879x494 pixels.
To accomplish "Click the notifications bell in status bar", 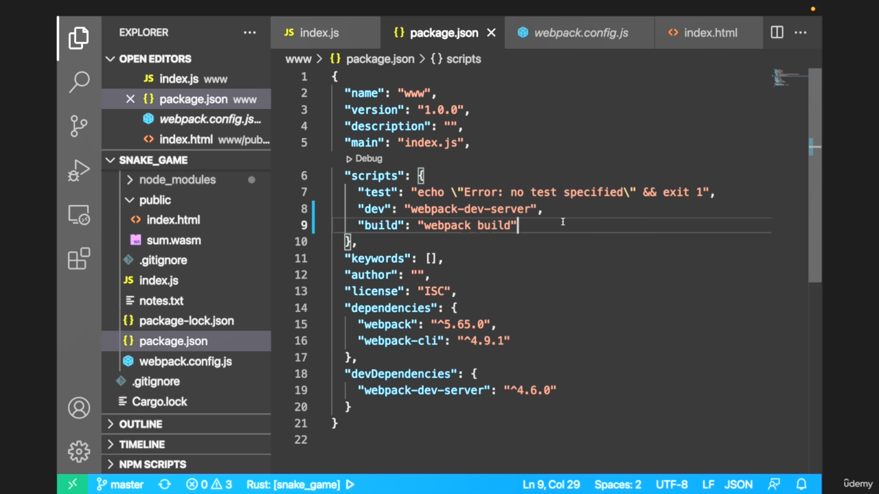I will pos(801,484).
